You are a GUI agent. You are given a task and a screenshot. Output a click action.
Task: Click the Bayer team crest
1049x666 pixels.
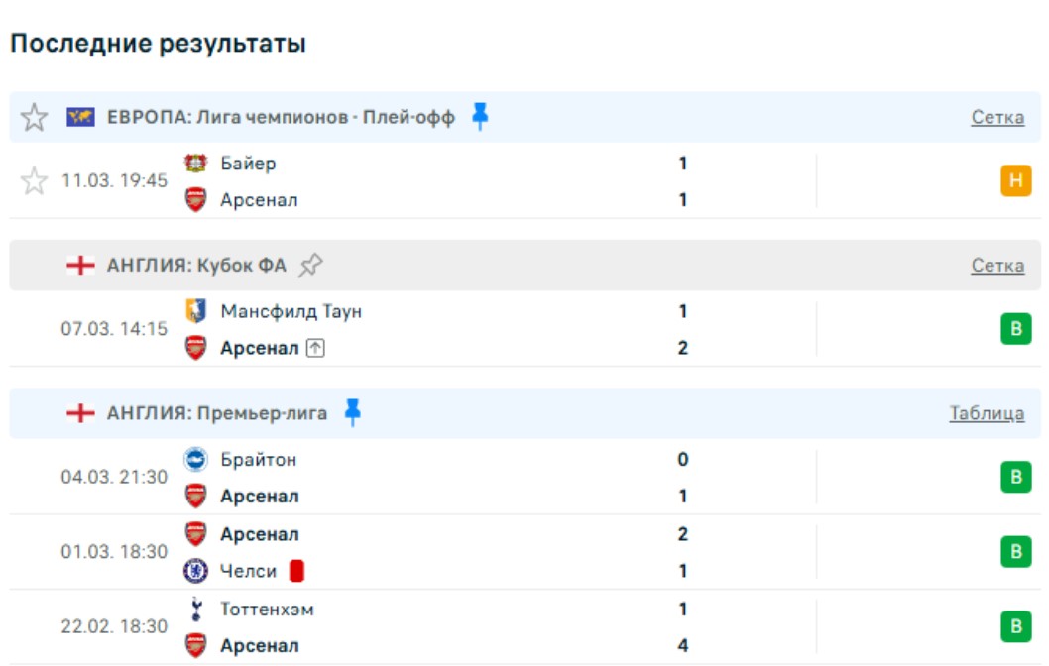[x=196, y=164]
